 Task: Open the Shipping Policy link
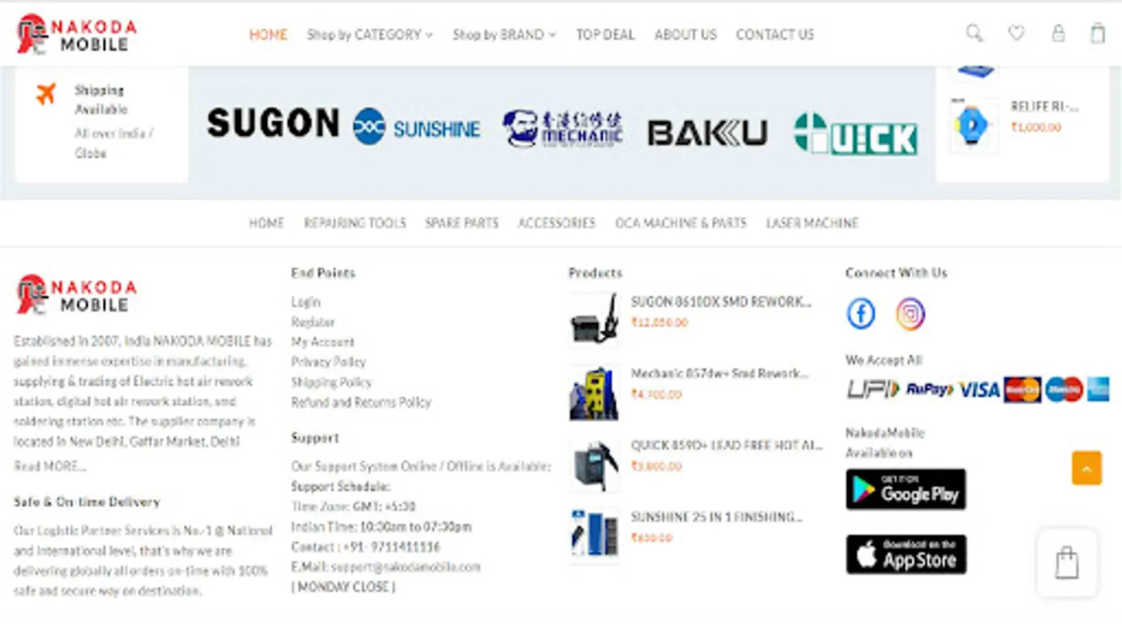pos(331,382)
